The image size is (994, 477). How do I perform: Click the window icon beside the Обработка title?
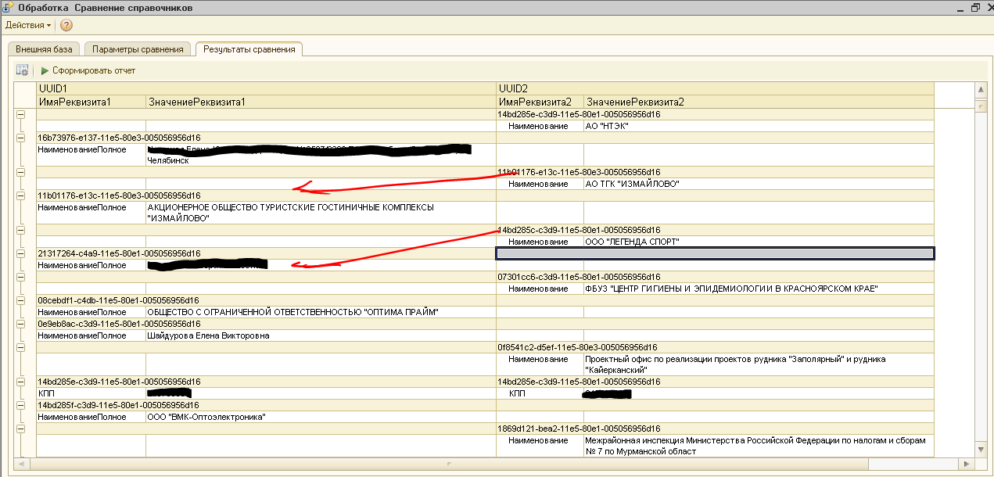click(7, 7)
